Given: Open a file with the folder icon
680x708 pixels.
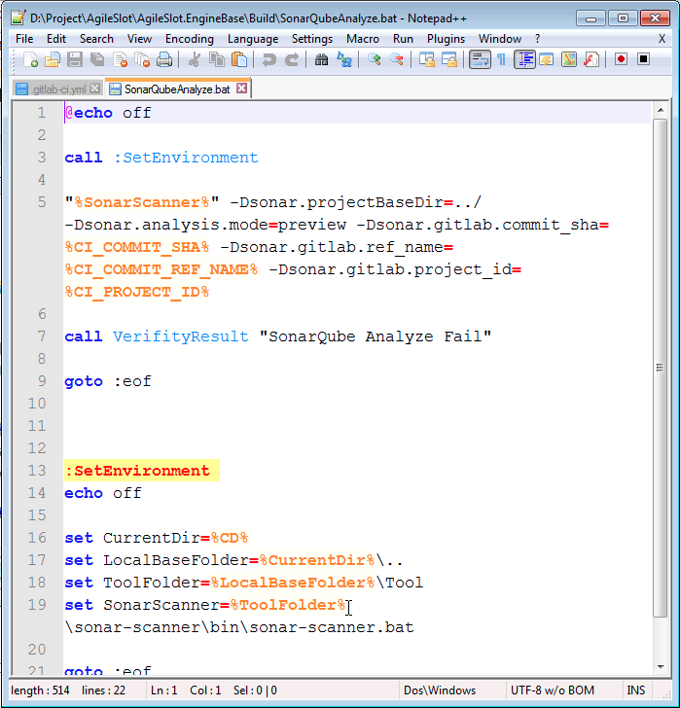Looking at the screenshot, I should (x=53, y=59).
